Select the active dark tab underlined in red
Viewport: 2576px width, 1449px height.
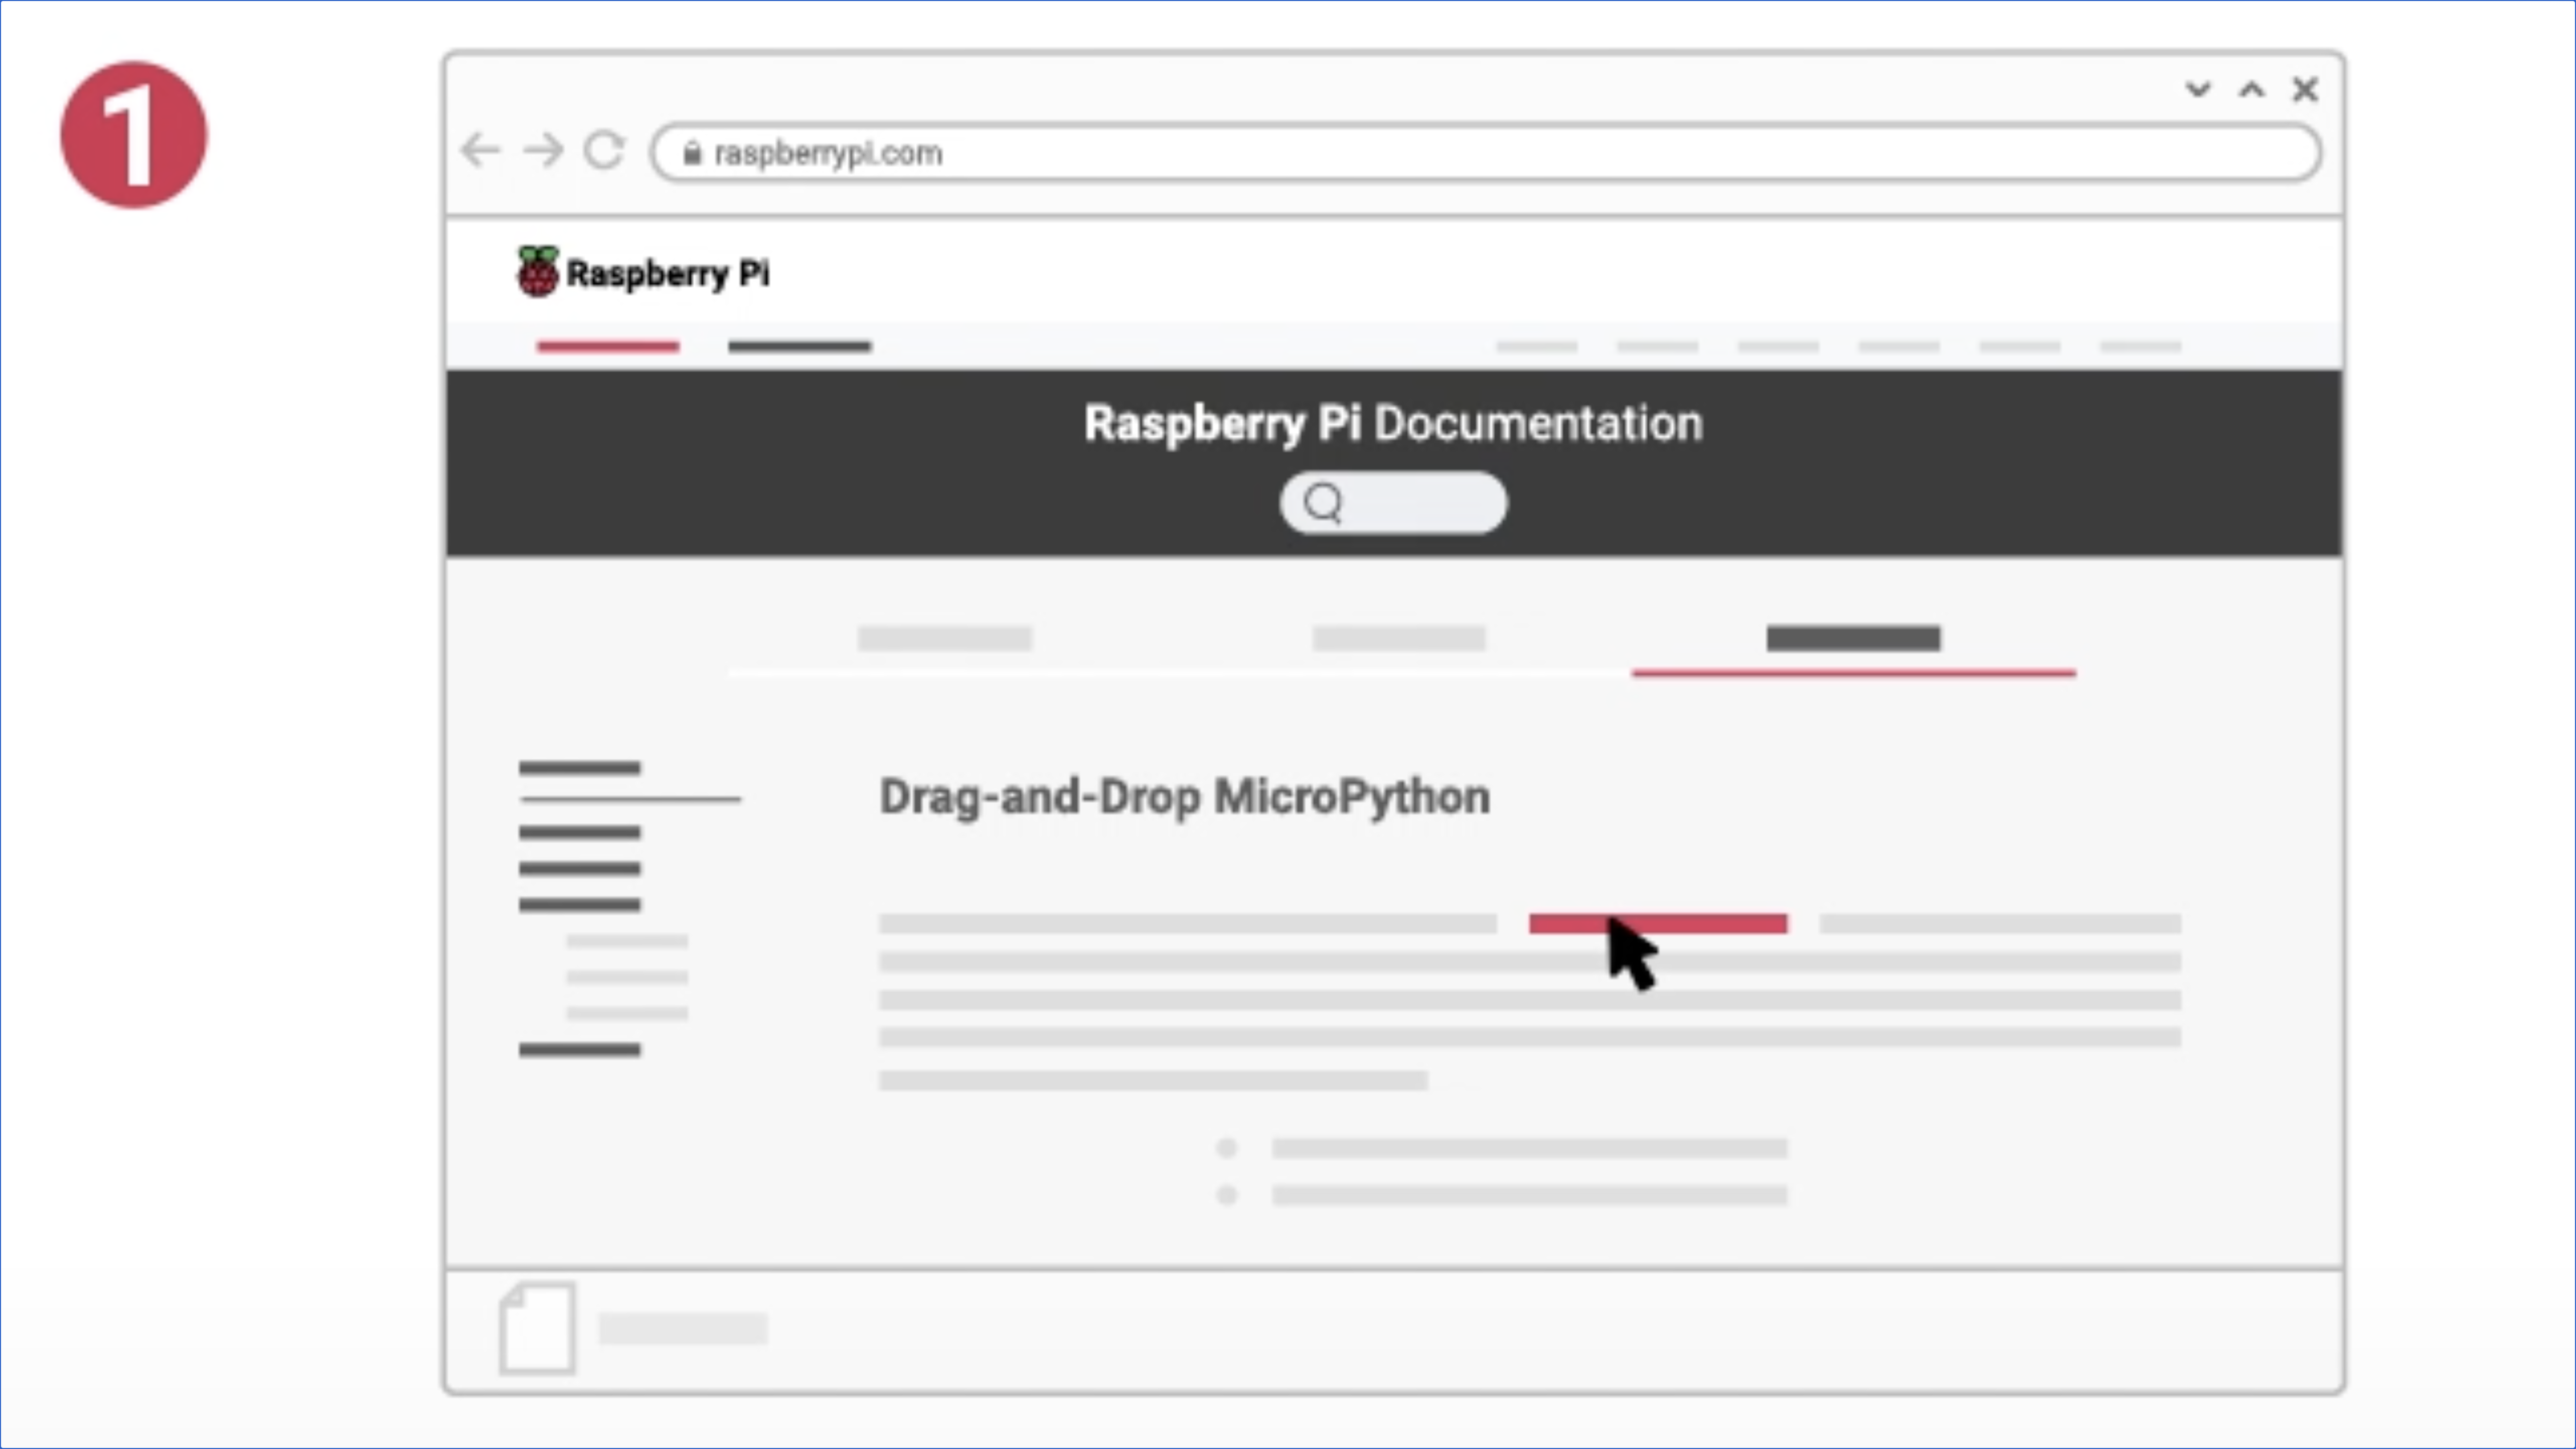(x=1853, y=638)
